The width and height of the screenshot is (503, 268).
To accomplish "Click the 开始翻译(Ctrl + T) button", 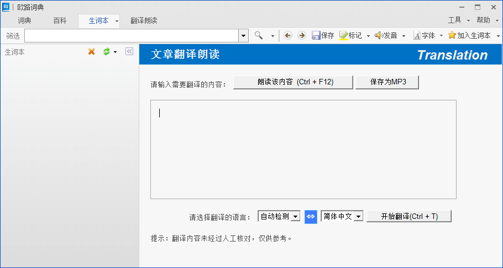I will pos(409,216).
